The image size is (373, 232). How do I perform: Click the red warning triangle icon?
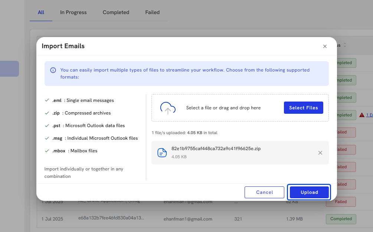[x=361, y=115]
